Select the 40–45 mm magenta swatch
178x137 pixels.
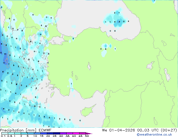pyautogui.click(x=76, y=133)
